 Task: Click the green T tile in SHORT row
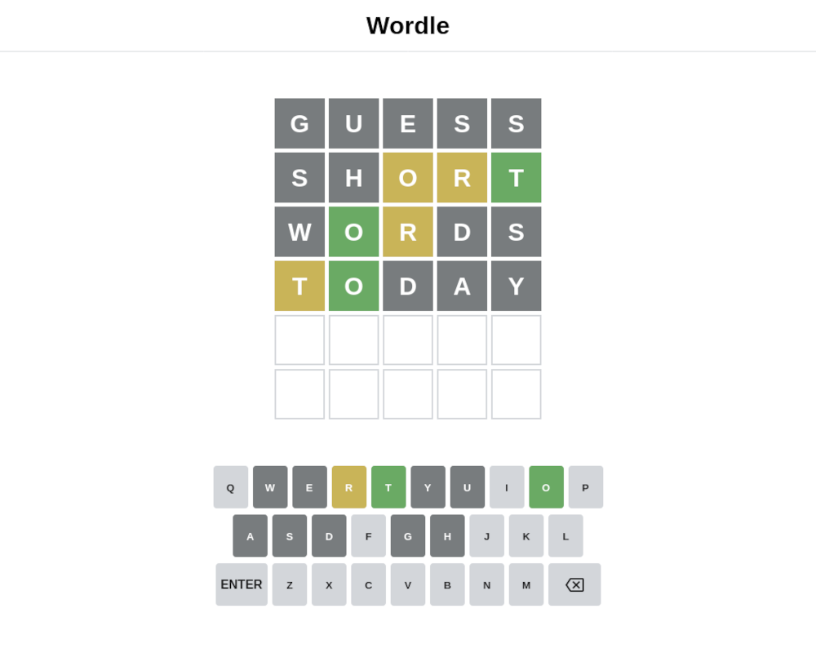(x=517, y=178)
